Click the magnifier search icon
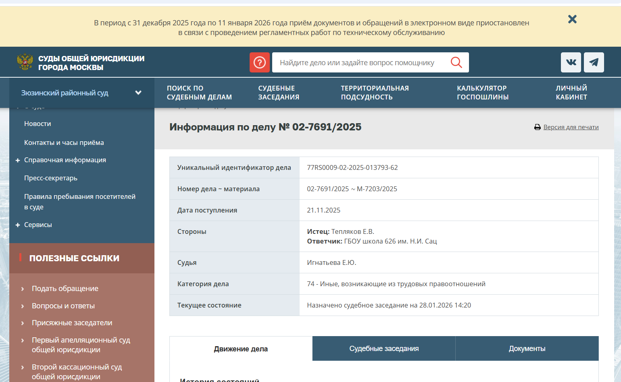 click(456, 62)
